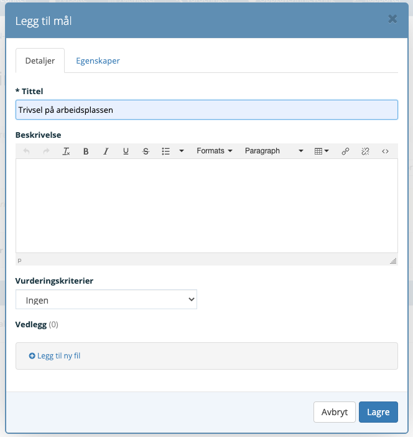Select the Detaljer tab
The width and height of the screenshot is (413, 437).
point(40,60)
